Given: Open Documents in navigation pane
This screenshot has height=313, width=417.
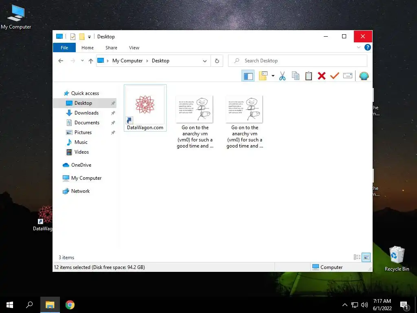Looking at the screenshot, I should (x=87, y=123).
